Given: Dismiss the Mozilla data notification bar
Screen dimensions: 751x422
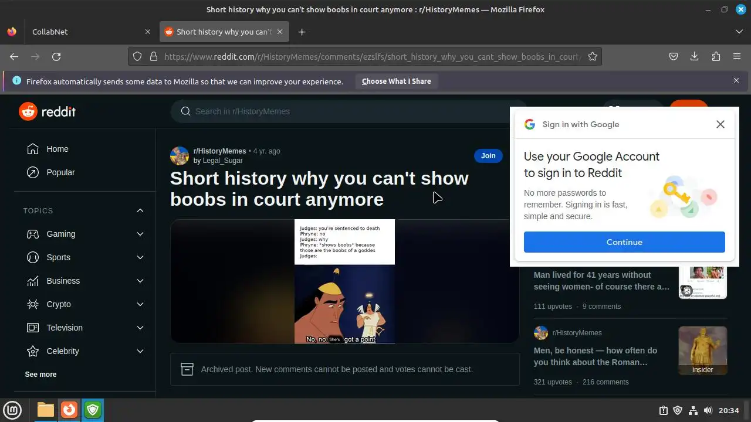Looking at the screenshot, I should (x=736, y=80).
